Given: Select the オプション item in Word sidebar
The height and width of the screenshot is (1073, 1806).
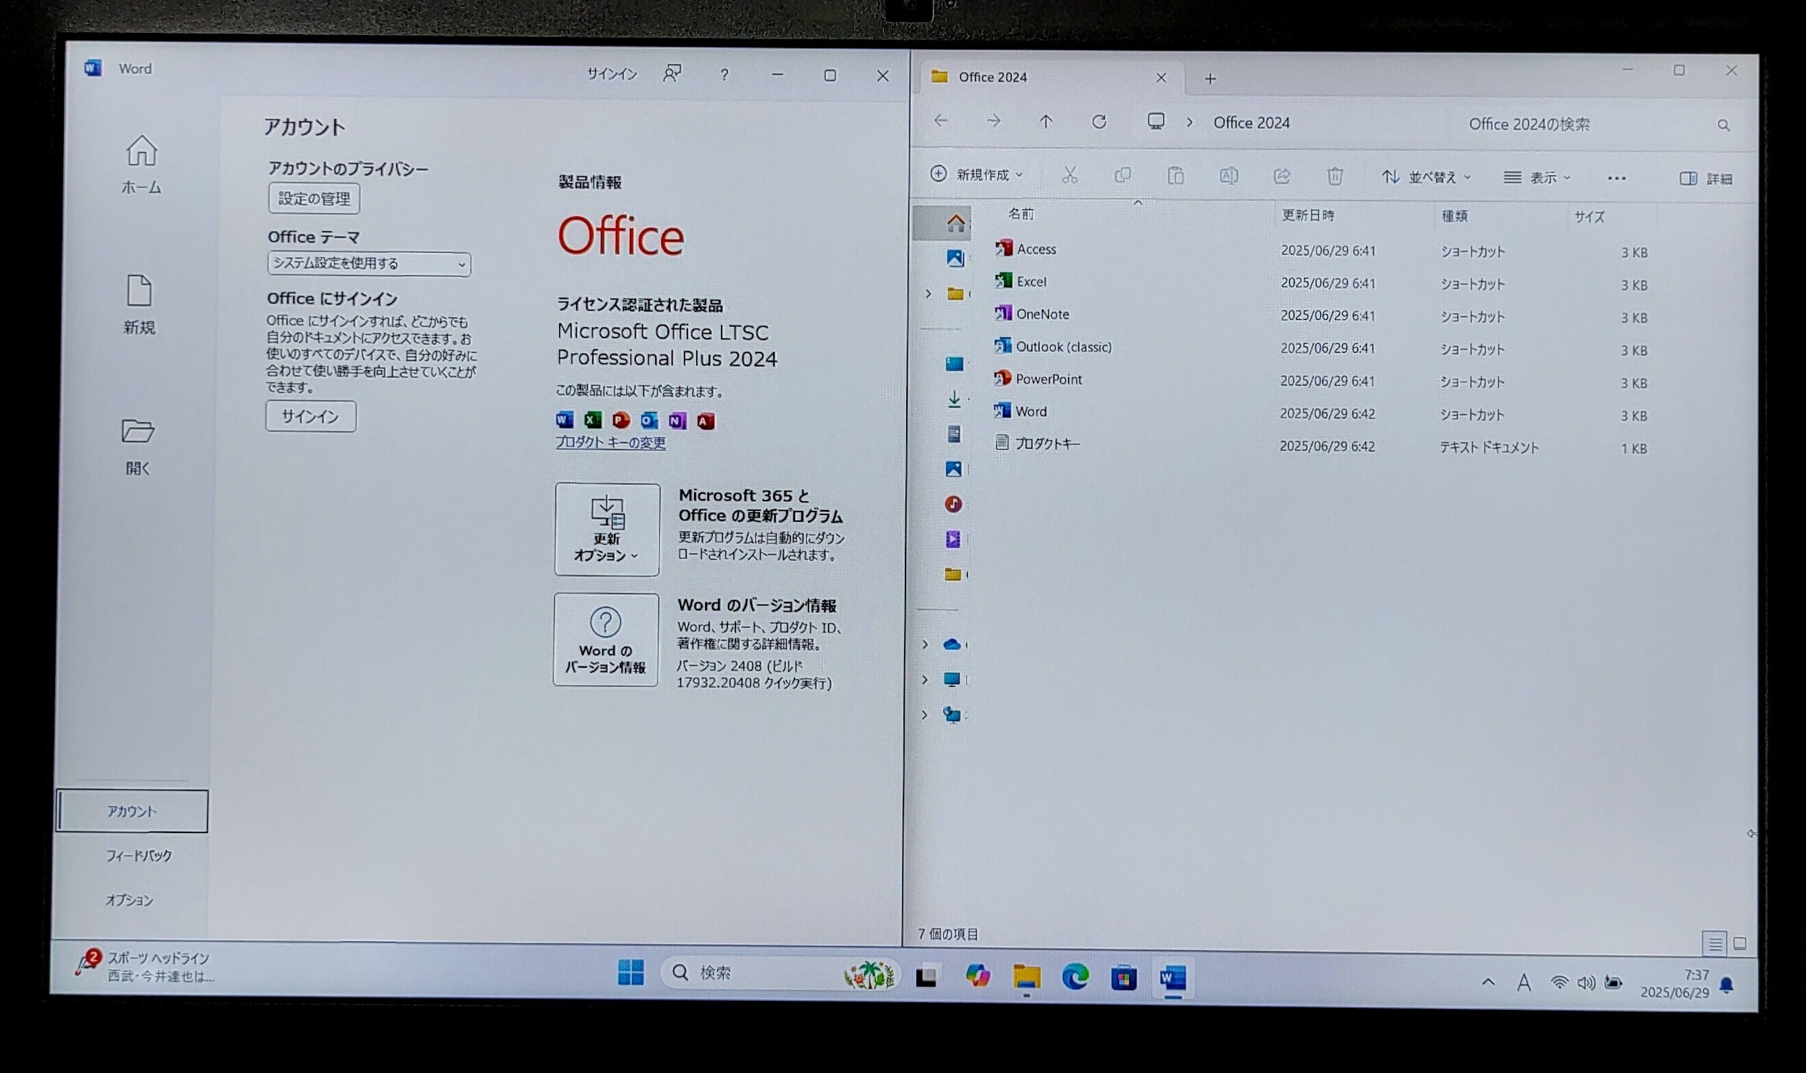Looking at the screenshot, I should point(130,900).
